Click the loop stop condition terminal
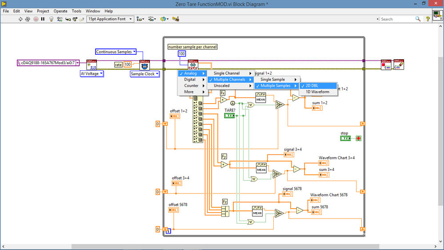 tap(359, 138)
